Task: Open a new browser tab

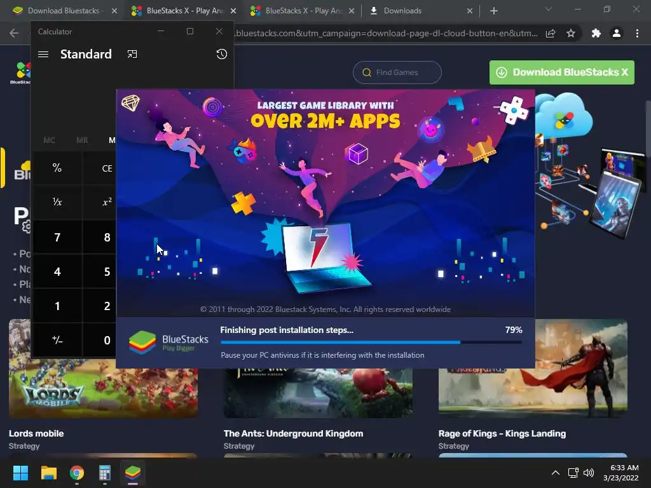Action: pyautogui.click(x=493, y=11)
